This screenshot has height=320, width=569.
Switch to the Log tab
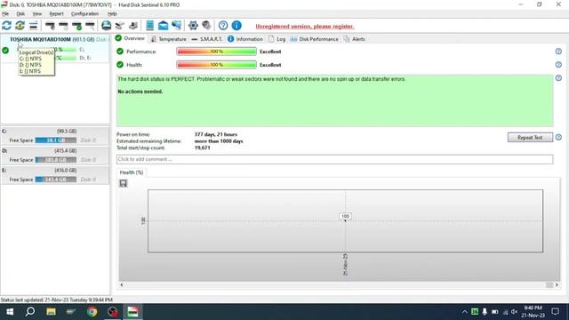[276, 39]
